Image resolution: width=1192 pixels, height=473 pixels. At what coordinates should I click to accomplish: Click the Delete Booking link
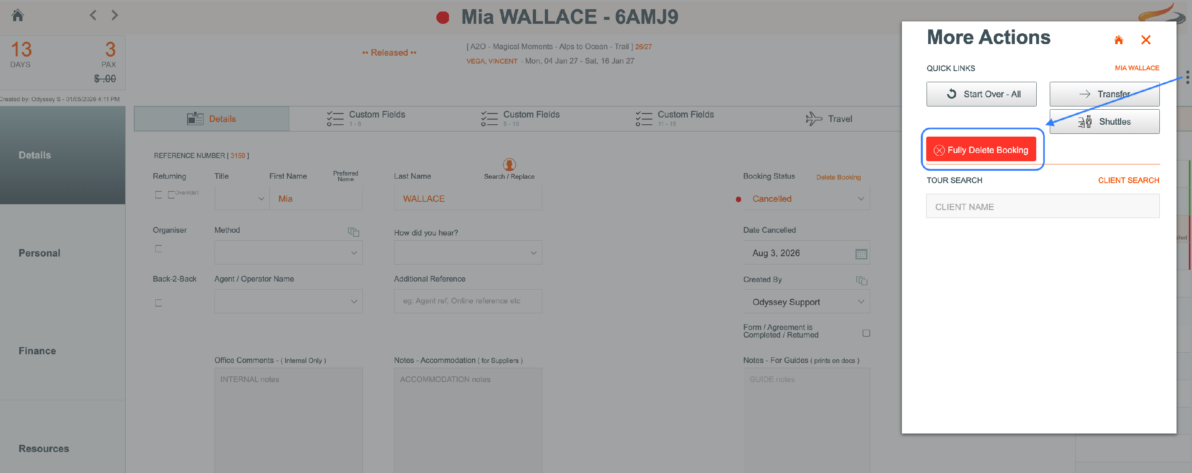pyautogui.click(x=838, y=177)
